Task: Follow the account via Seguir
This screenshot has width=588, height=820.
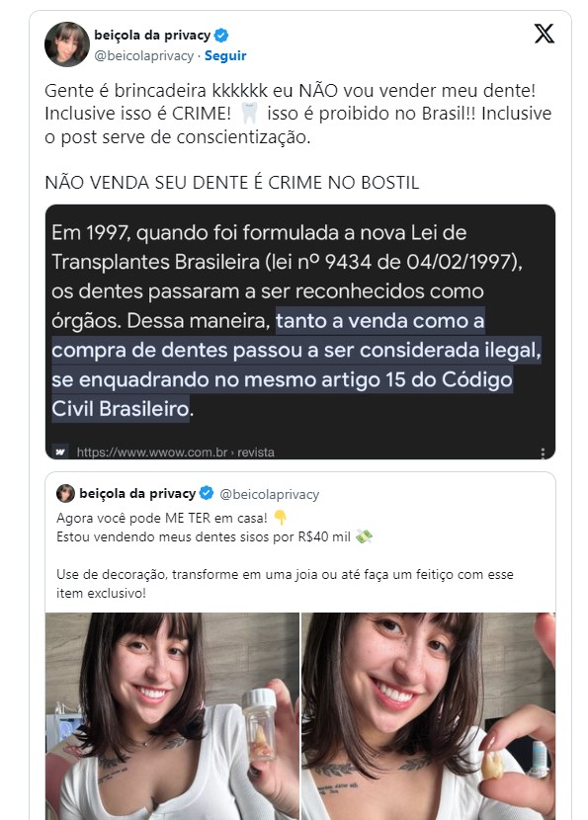Action: (x=225, y=56)
